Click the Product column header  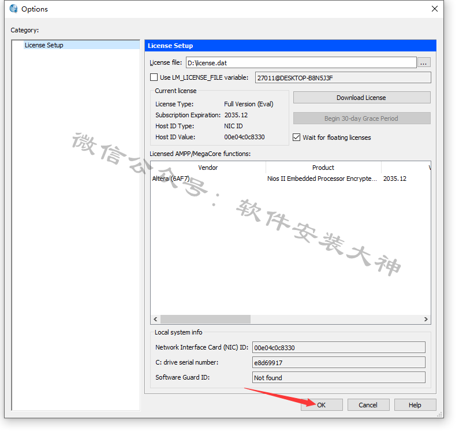click(323, 168)
